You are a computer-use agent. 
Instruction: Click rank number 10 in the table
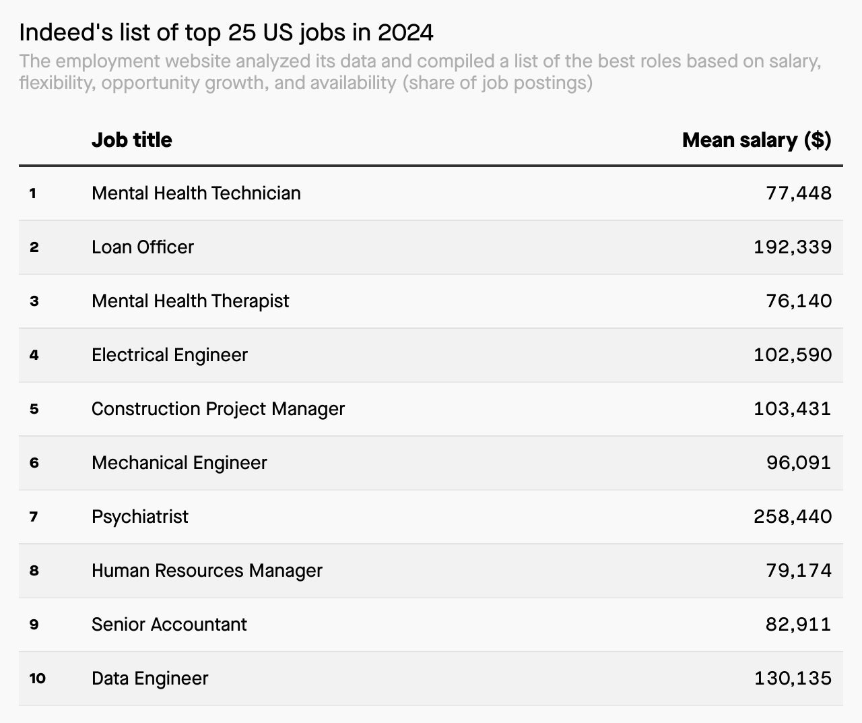[x=38, y=679]
